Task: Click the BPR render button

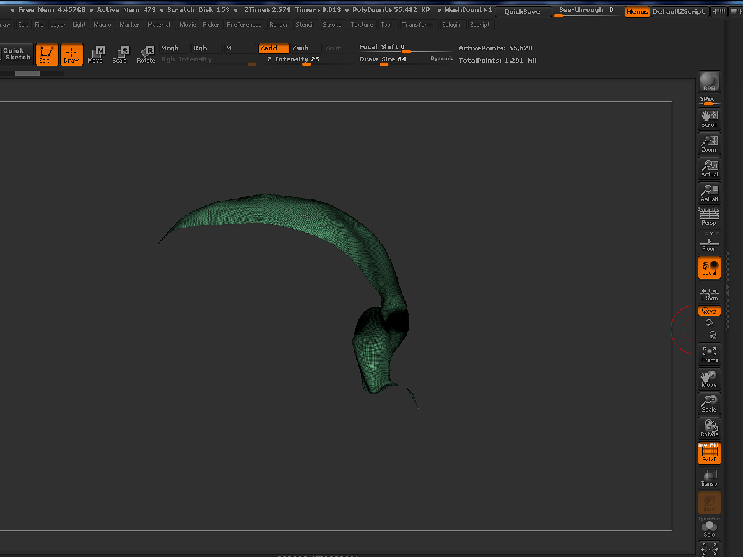Action: click(709, 82)
